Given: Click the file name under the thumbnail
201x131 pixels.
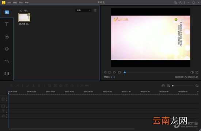Looking at the screenshot, I should 24,24.
